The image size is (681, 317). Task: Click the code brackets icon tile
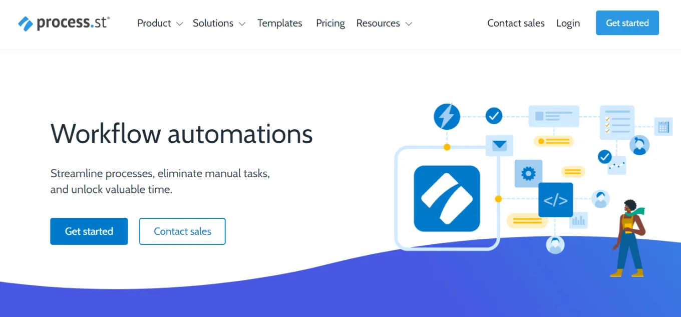[x=555, y=200]
